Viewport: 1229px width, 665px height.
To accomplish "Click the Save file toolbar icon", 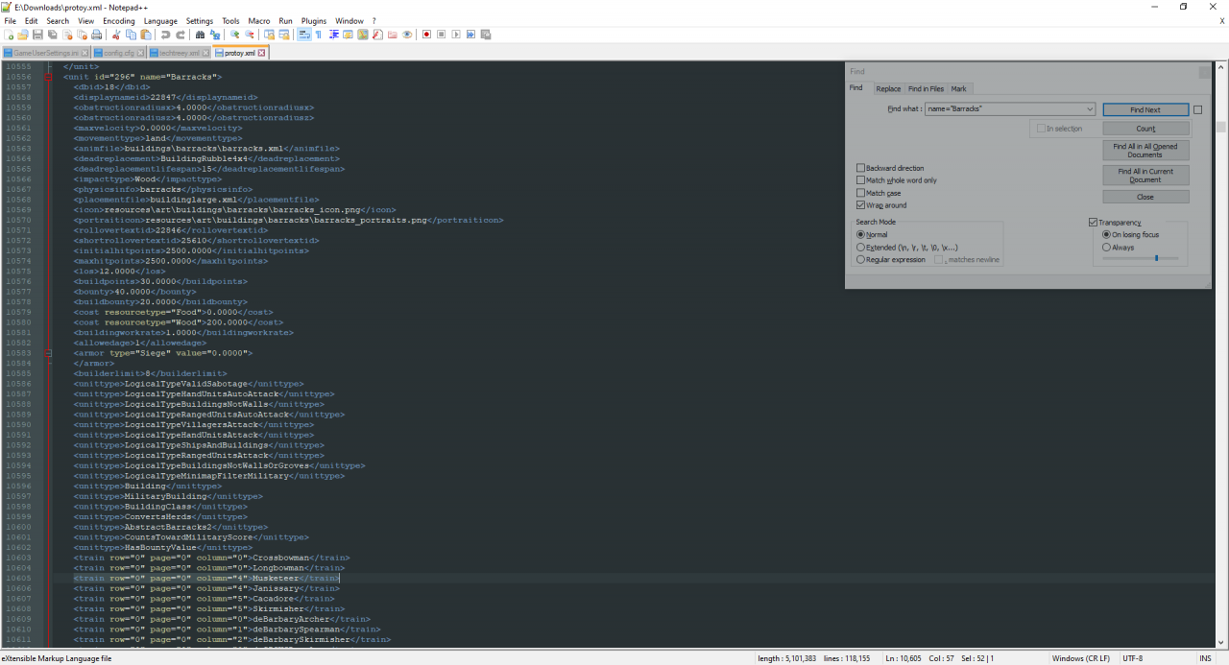I will (x=38, y=35).
